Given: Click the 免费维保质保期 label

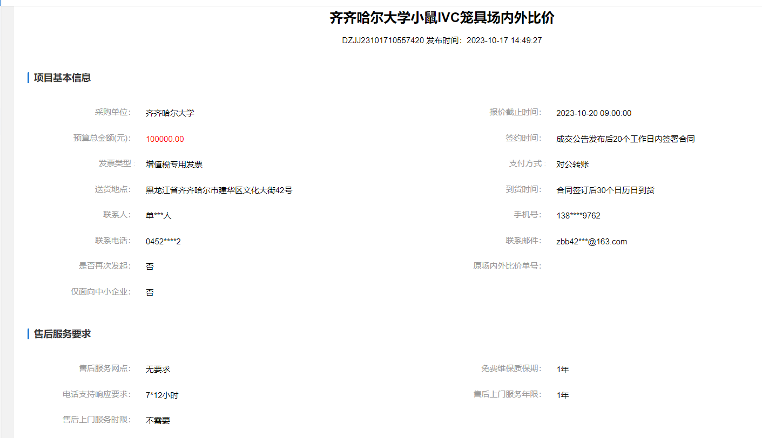Looking at the screenshot, I should [510, 369].
